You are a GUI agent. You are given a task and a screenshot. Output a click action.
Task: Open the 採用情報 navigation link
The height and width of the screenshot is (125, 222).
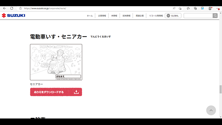126,16
